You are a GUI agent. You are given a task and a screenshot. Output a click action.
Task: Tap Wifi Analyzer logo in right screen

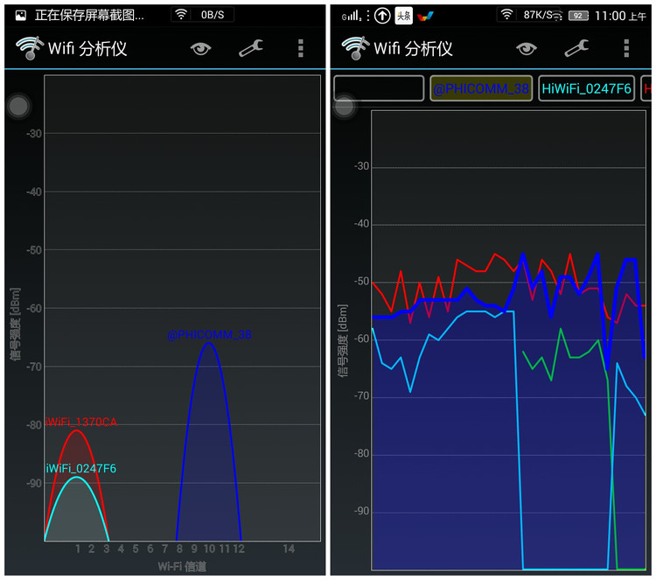355,48
